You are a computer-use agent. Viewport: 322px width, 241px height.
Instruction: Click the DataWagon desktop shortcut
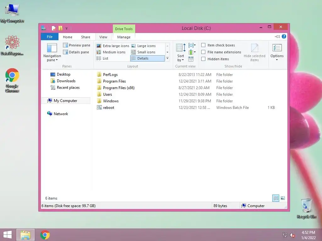12,46
